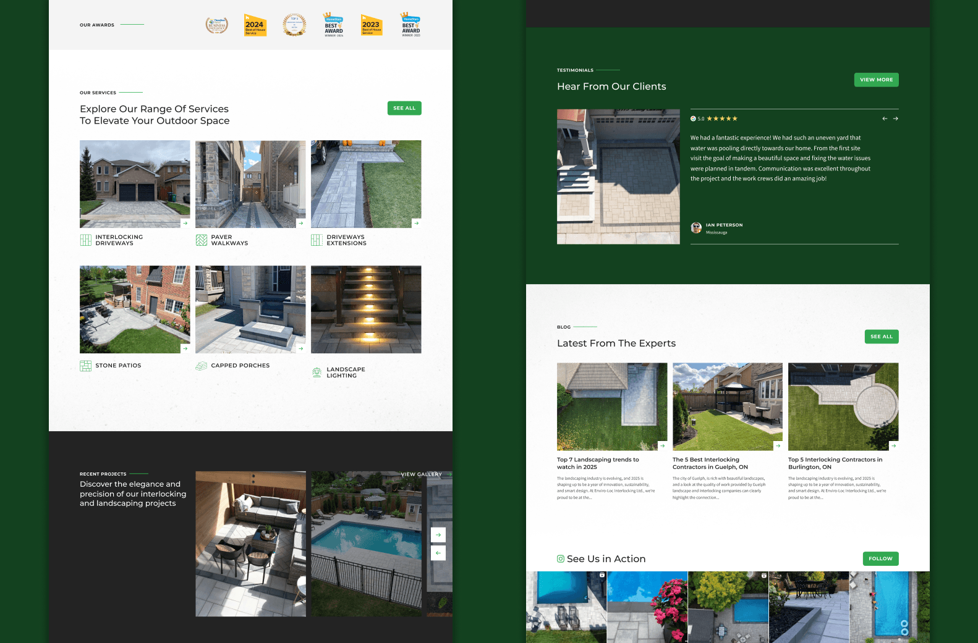
Task: Click arrow on Driveways Extensions photo
Action: coord(416,223)
